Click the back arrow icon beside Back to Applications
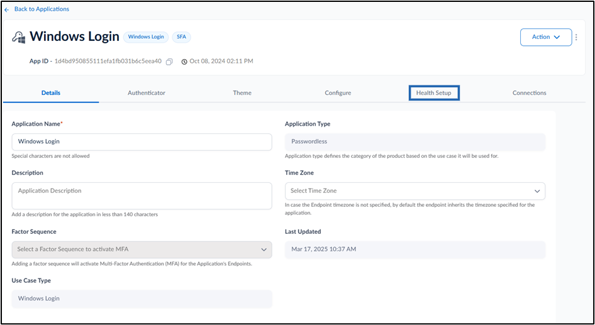The width and height of the screenshot is (595, 325). tap(6, 9)
